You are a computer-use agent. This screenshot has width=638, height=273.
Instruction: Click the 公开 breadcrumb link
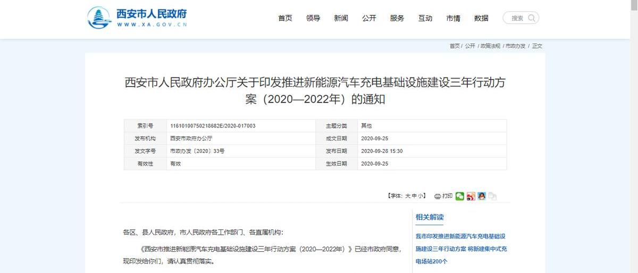point(470,46)
